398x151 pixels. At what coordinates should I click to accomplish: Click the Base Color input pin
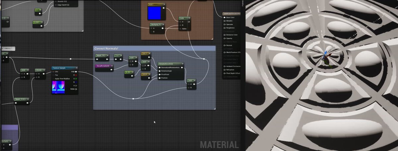[225, 17]
